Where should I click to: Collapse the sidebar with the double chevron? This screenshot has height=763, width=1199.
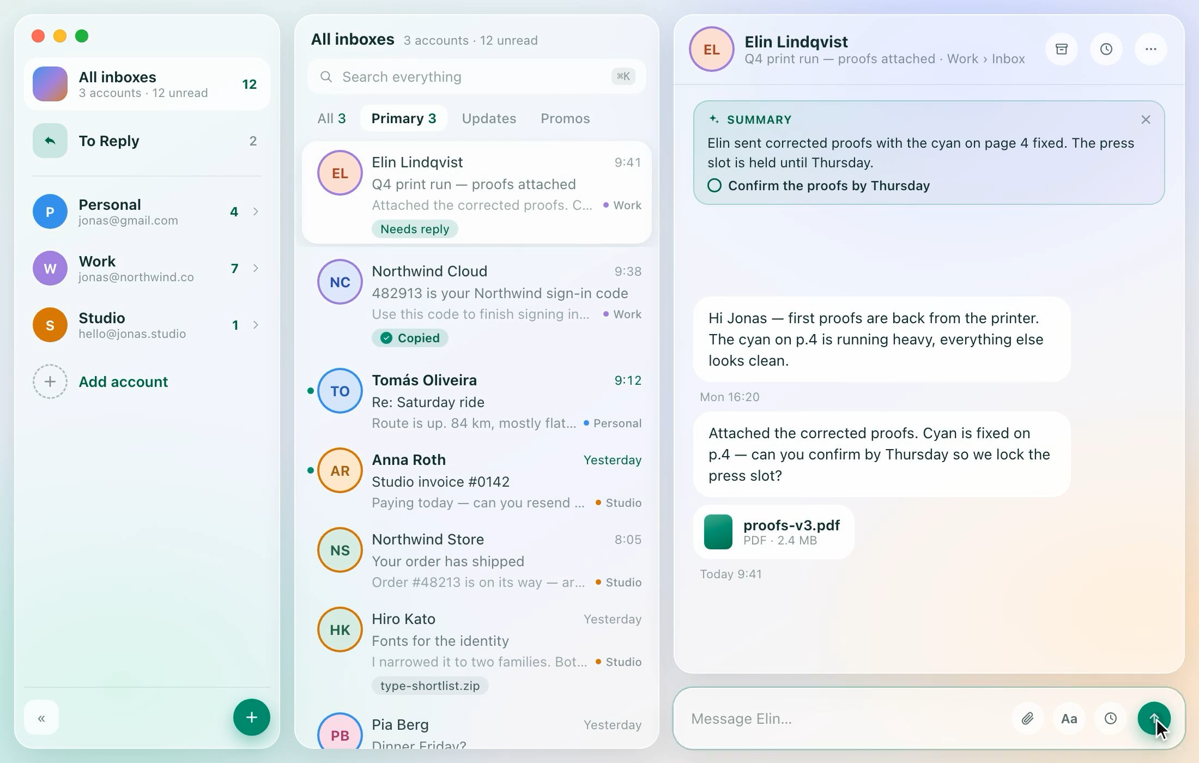click(x=41, y=718)
